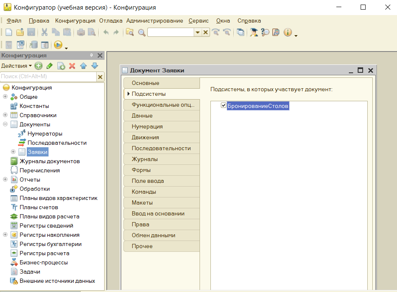Click the green Add button in configuration panel

tap(38, 66)
